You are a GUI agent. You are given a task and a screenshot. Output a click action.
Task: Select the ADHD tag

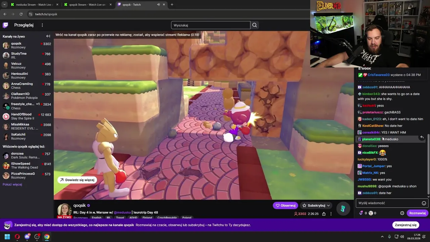133,218
